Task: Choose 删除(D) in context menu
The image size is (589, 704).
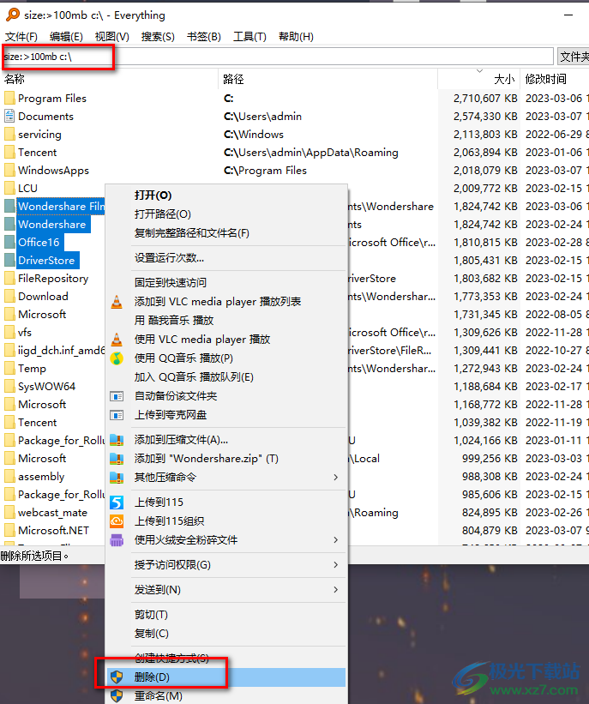Action: tap(226, 677)
